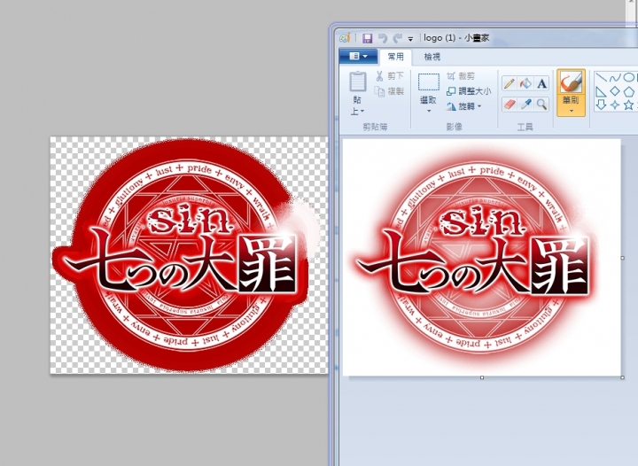Image resolution: width=638 pixels, height=466 pixels.
Task: Select the Fill with color bucket tool
Action: point(525,83)
